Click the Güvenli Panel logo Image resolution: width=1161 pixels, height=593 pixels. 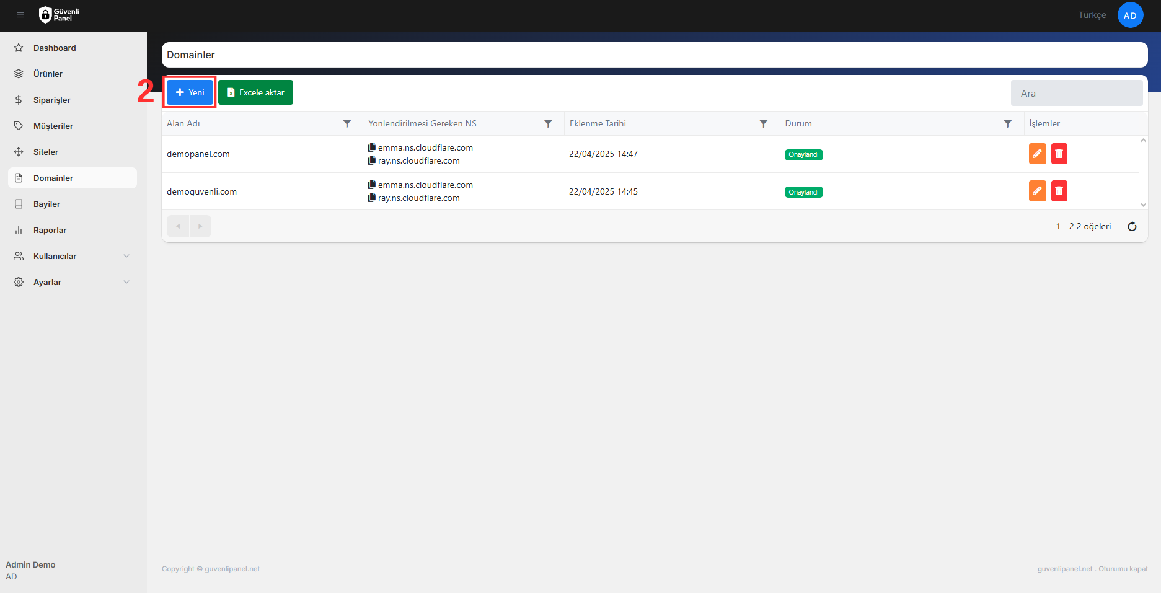60,15
